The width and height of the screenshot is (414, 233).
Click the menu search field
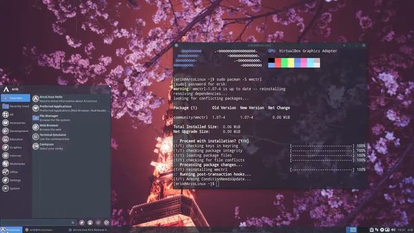(x=38, y=223)
